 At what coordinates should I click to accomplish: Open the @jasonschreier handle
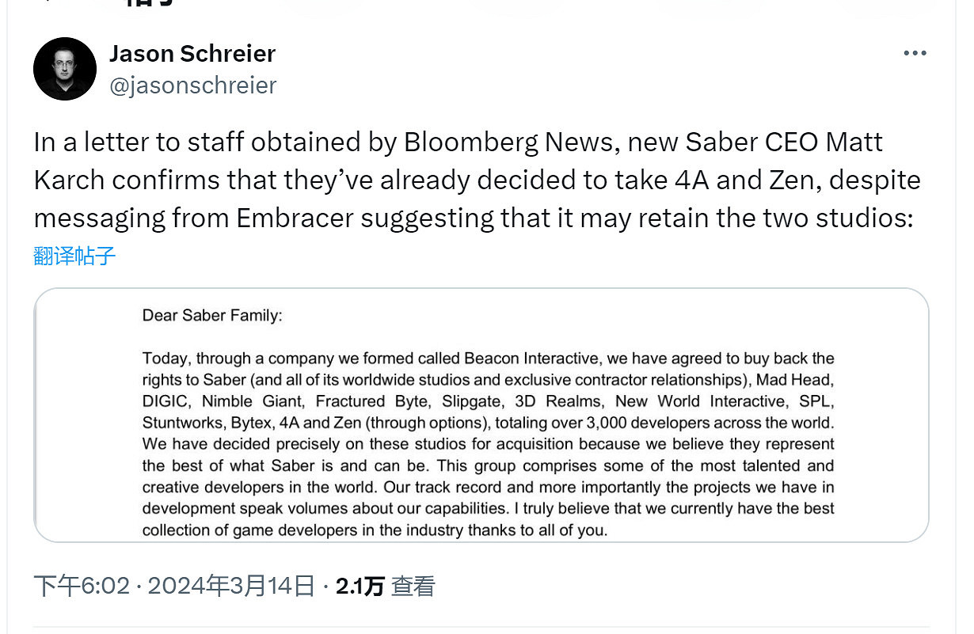point(194,85)
